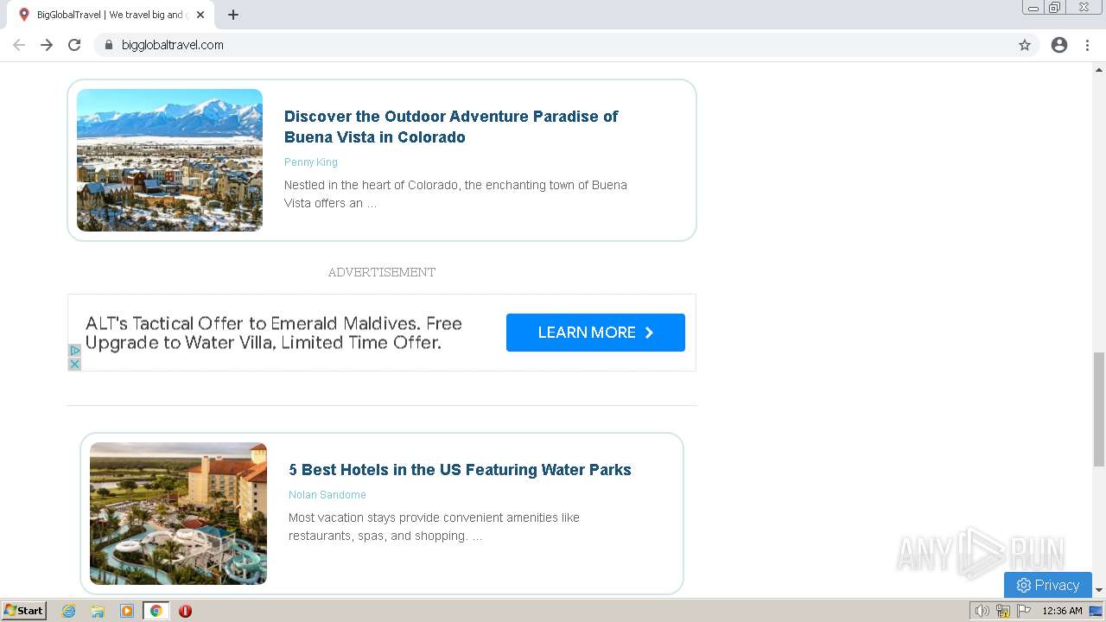1106x622 pixels.
Task: Open the water park hotel thumbnail
Action: tap(178, 513)
